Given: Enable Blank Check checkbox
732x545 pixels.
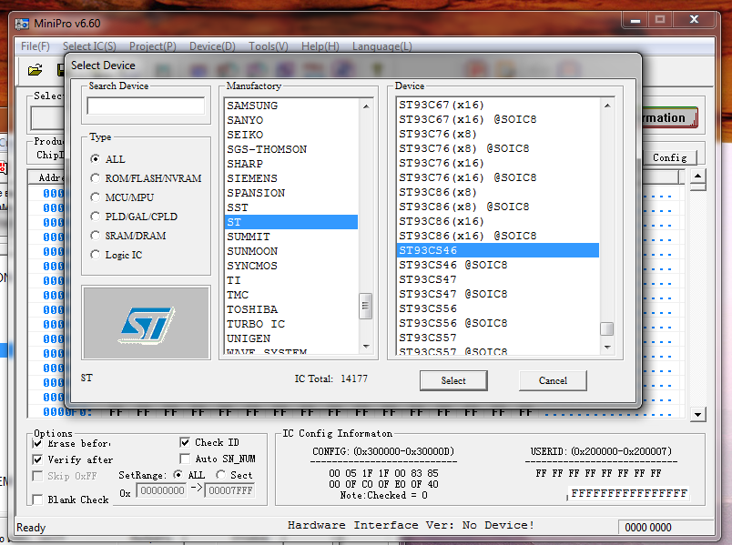Looking at the screenshot, I should [x=38, y=500].
